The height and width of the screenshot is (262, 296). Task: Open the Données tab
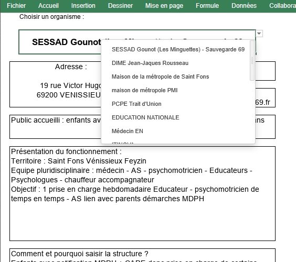[x=244, y=6]
